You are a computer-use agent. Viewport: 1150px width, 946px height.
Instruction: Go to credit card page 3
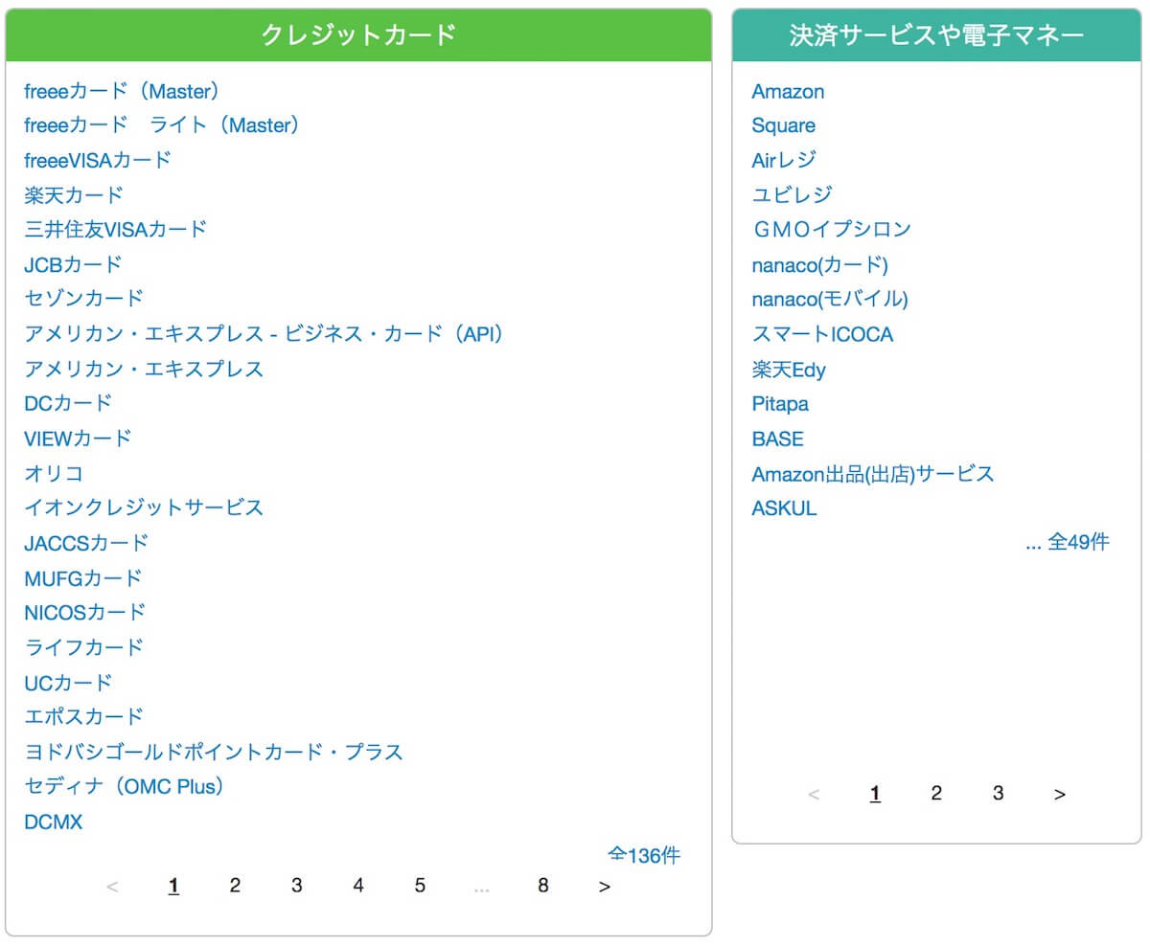point(296,886)
